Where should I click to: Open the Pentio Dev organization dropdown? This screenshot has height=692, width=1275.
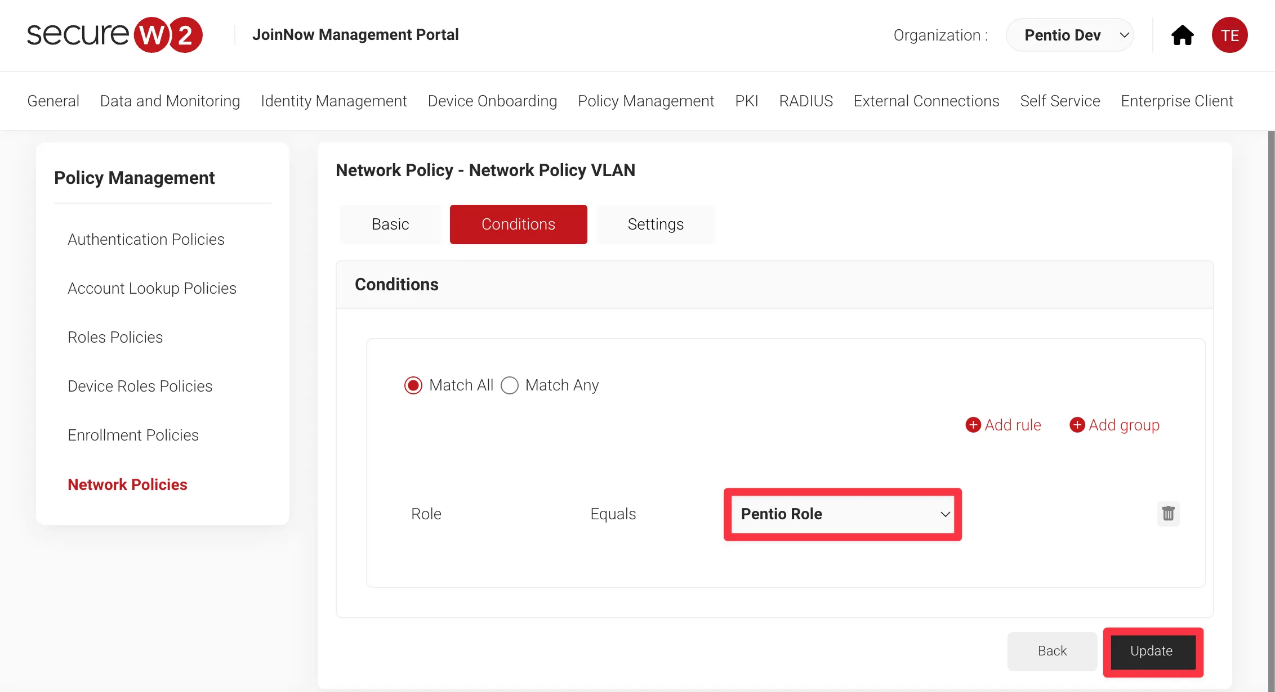click(1069, 35)
